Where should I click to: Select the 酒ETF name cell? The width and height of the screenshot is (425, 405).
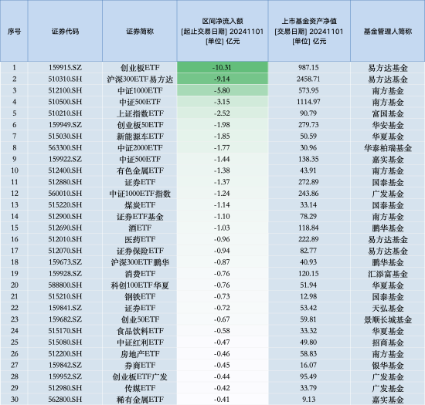(x=140, y=228)
